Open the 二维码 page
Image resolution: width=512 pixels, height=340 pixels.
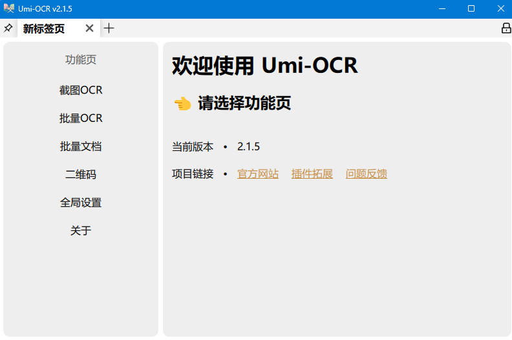[81, 174]
